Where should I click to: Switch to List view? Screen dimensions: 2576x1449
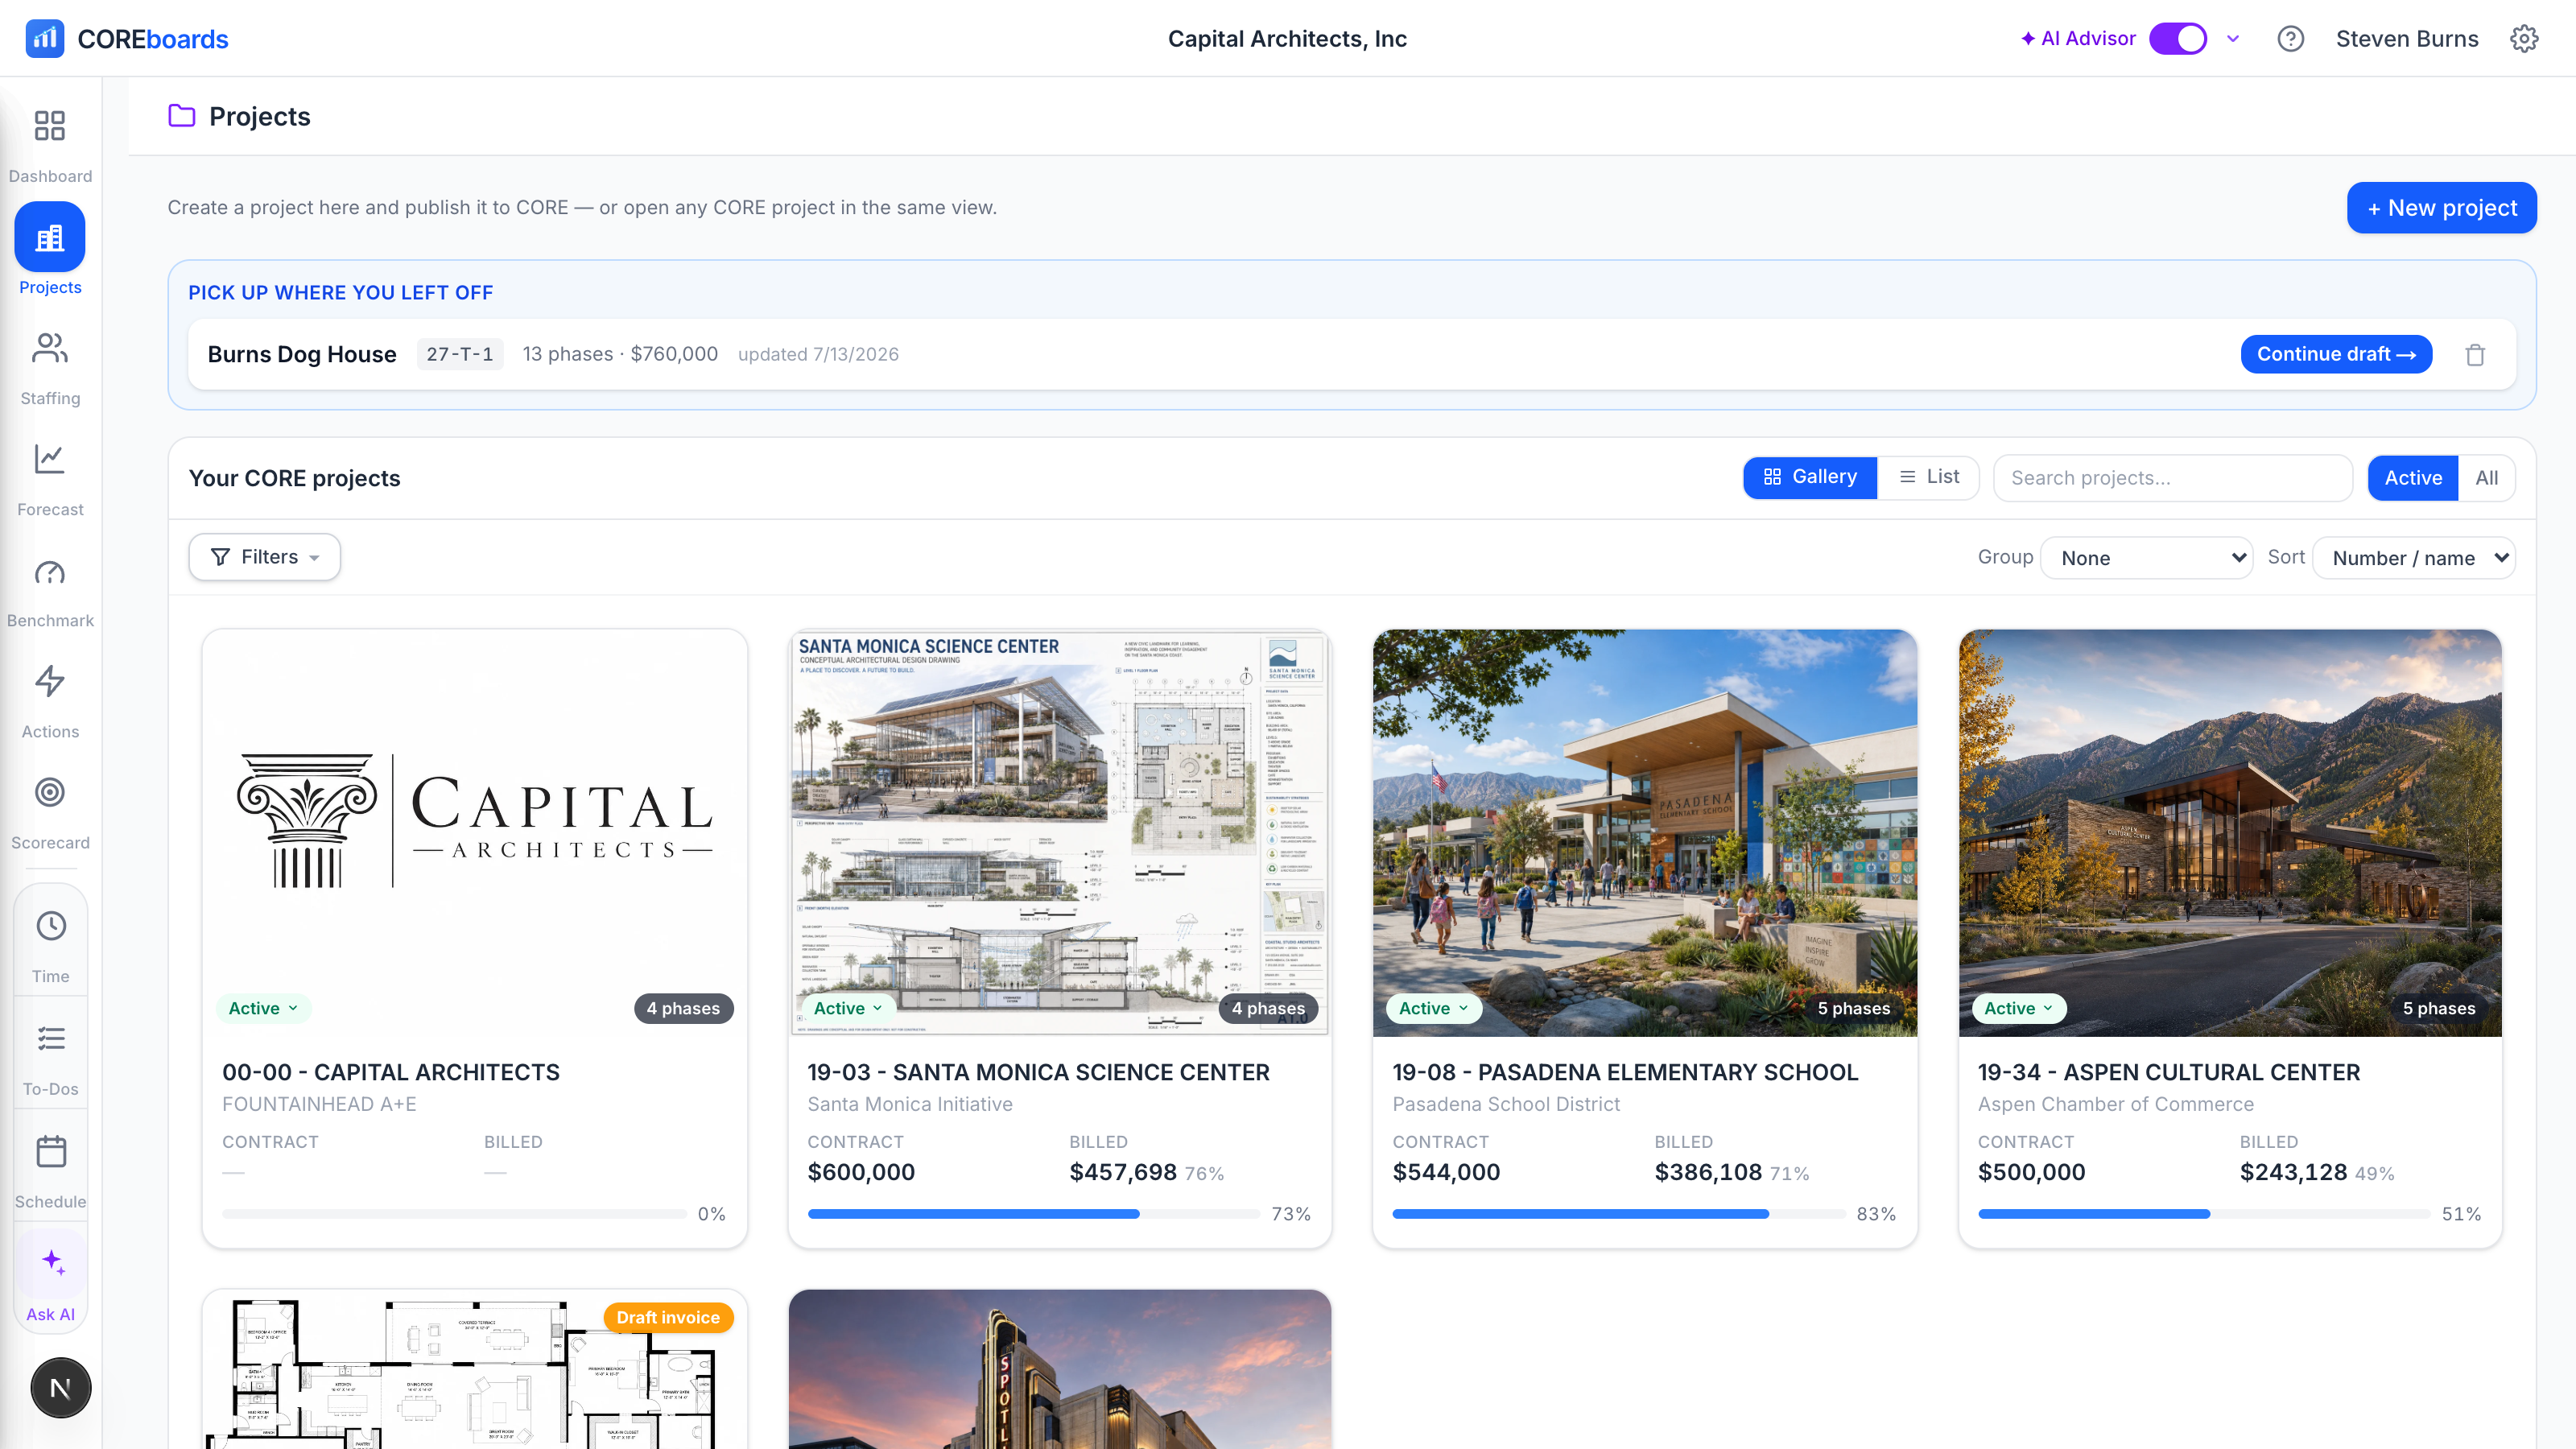(1928, 477)
